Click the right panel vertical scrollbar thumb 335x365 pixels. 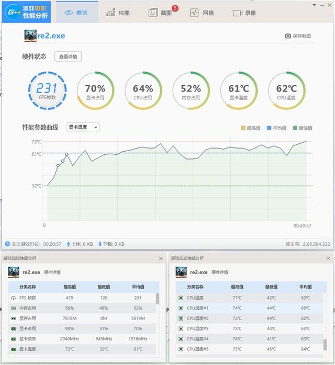pos(325,345)
